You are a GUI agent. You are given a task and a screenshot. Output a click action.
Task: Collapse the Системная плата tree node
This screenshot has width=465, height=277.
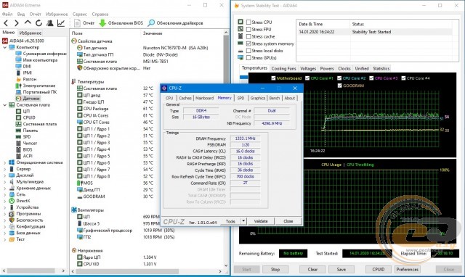[5, 104]
